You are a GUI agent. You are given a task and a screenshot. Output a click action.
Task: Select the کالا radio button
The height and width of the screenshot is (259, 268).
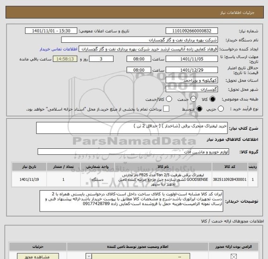coord(213,99)
